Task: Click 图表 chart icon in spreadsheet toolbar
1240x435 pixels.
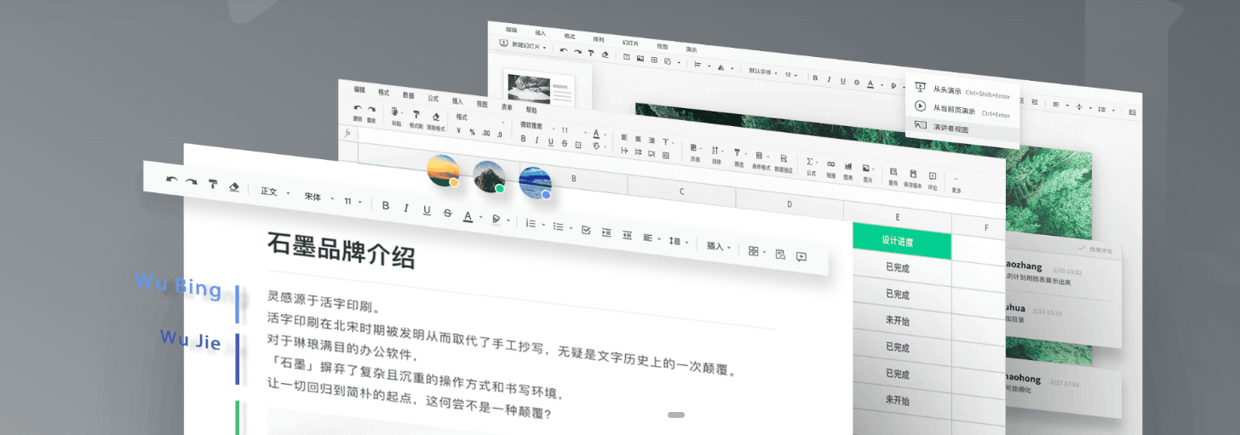Action: (848, 172)
